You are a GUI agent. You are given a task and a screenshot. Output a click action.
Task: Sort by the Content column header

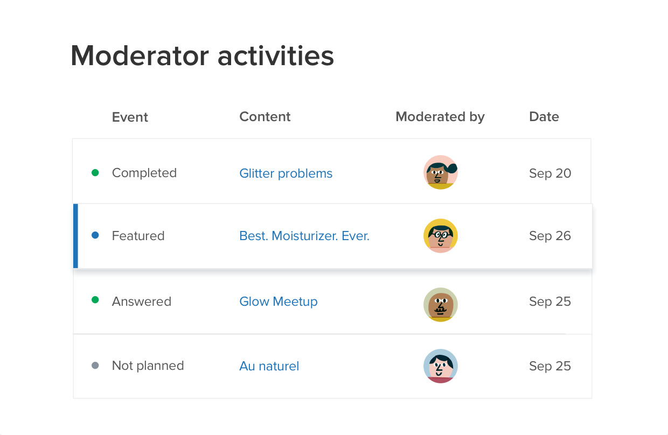[265, 117]
